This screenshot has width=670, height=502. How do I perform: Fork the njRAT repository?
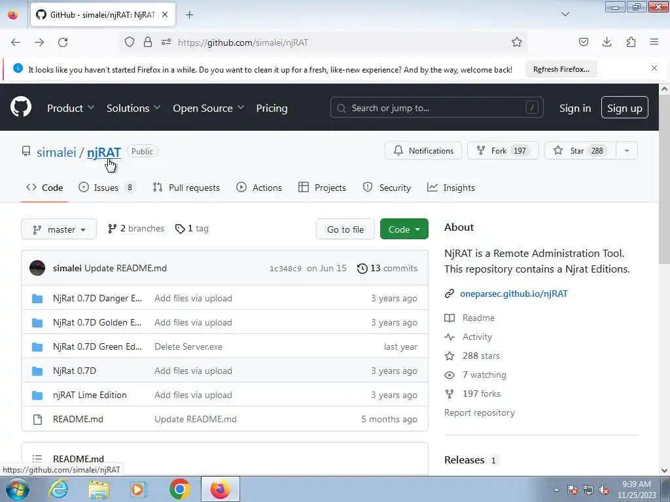pos(503,150)
